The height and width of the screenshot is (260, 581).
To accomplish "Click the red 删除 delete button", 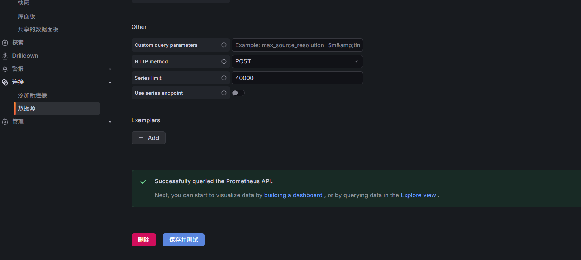I will pyautogui.click(x=144, y=240).
